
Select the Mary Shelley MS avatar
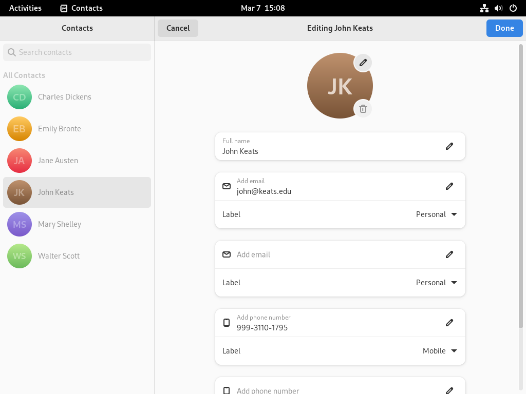tap(20, 224)
